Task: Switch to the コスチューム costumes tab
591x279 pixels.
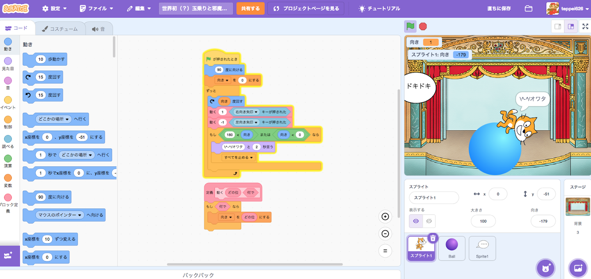Action: [x=60, y=29]
